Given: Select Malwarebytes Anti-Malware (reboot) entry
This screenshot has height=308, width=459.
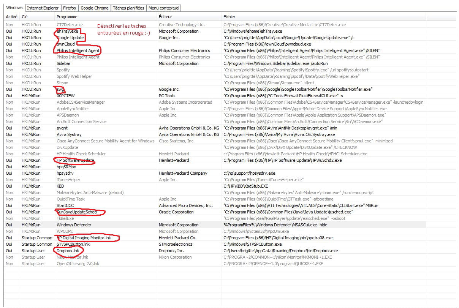Looking at the screenshot, I should coord(90,193).
